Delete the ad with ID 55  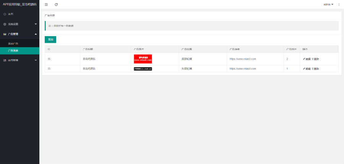[x=315, y=69]
